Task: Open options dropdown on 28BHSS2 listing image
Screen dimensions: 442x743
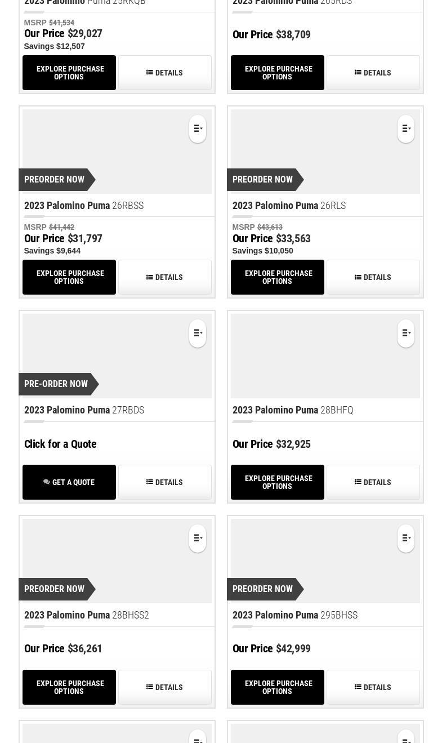Action: click(198, 539)
